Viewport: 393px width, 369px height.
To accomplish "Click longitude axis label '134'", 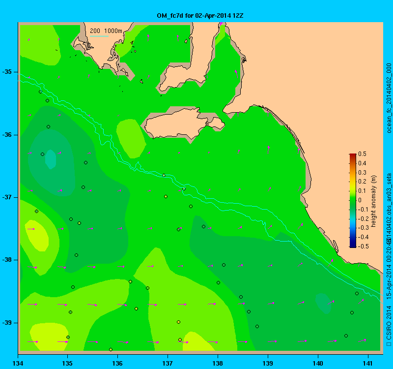I will pyautogui.click(x=18, y=363).
